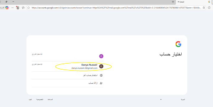The height and width of the screenshot is (107, 213).
Task: Close the Gmail tab
Action: coord(178,2)
